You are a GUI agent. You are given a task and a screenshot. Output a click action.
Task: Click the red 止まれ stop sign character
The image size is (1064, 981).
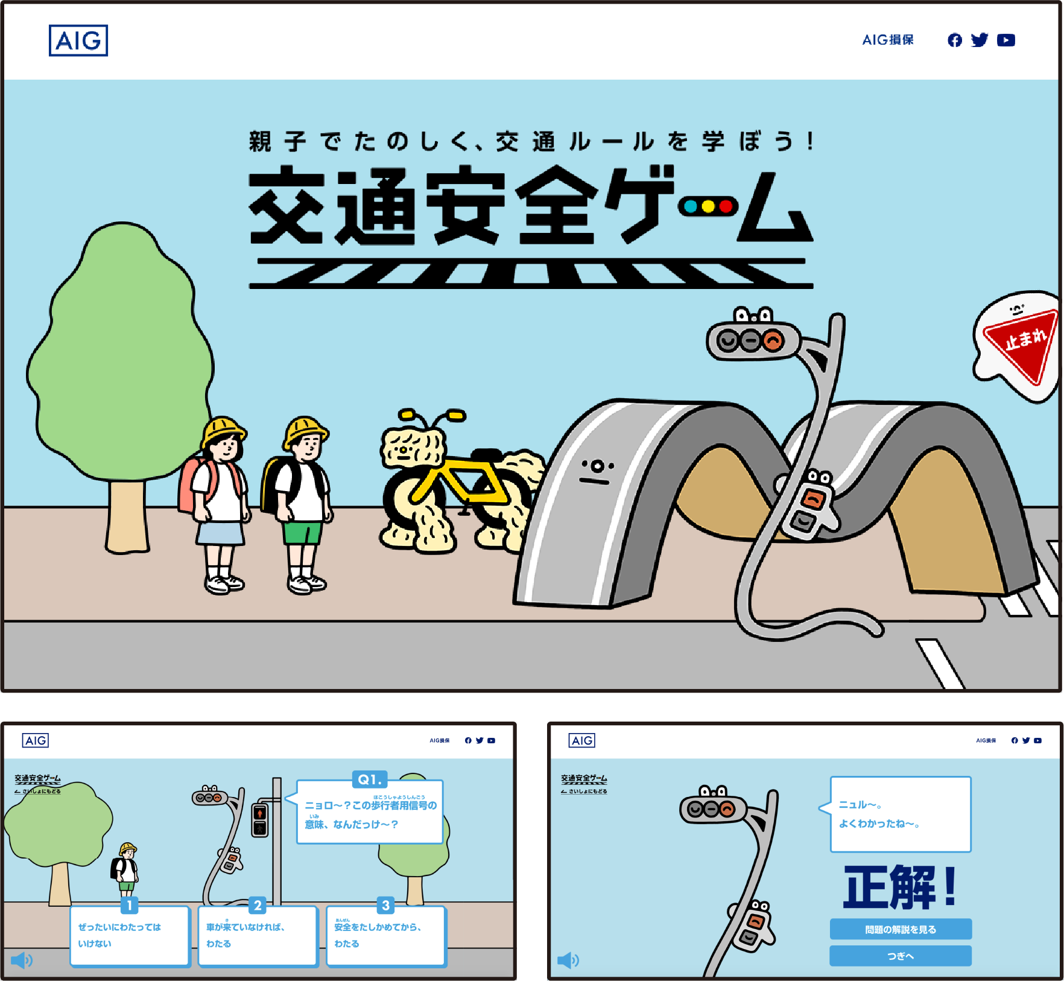tap(1021, 346)
